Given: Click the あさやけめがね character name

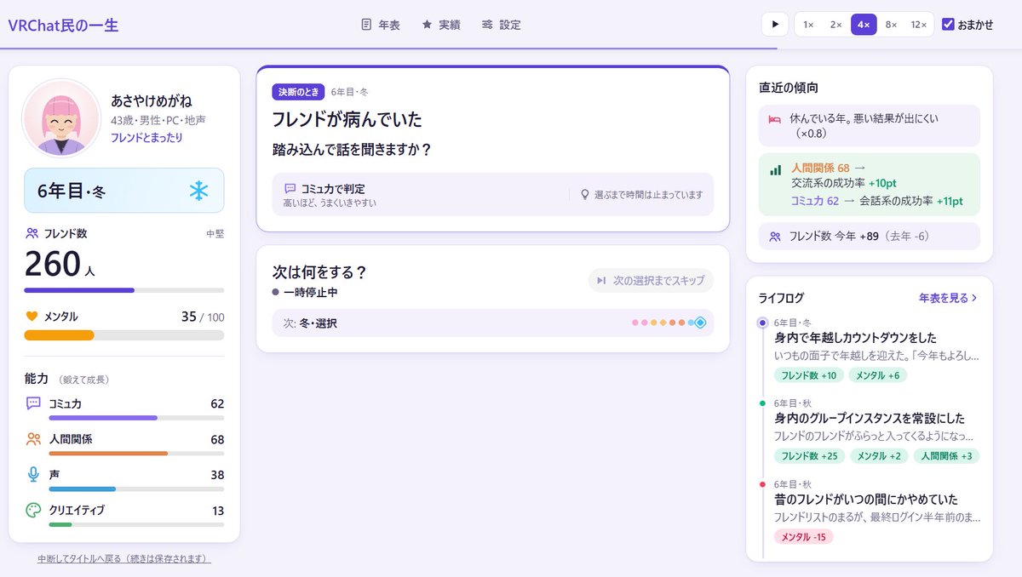Looking at the screenshot, I should click(x=152, y=100).
